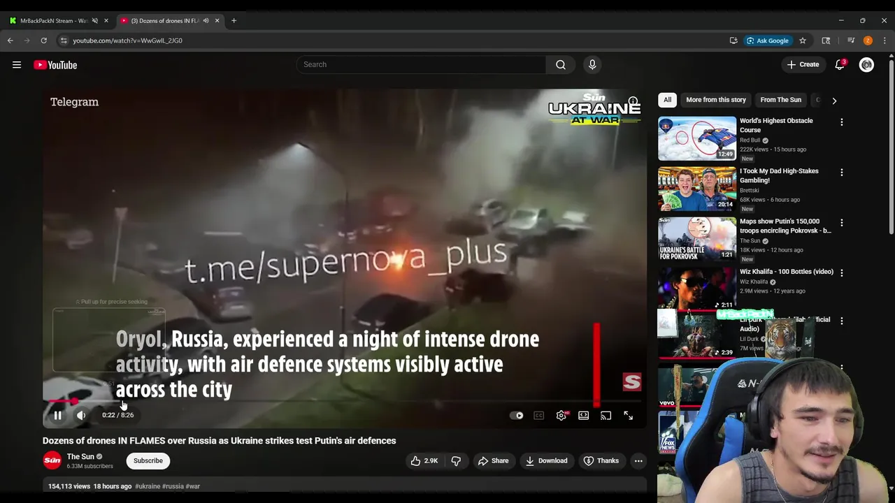
Task: Open browser media controls icon
Action: point(851,41)
